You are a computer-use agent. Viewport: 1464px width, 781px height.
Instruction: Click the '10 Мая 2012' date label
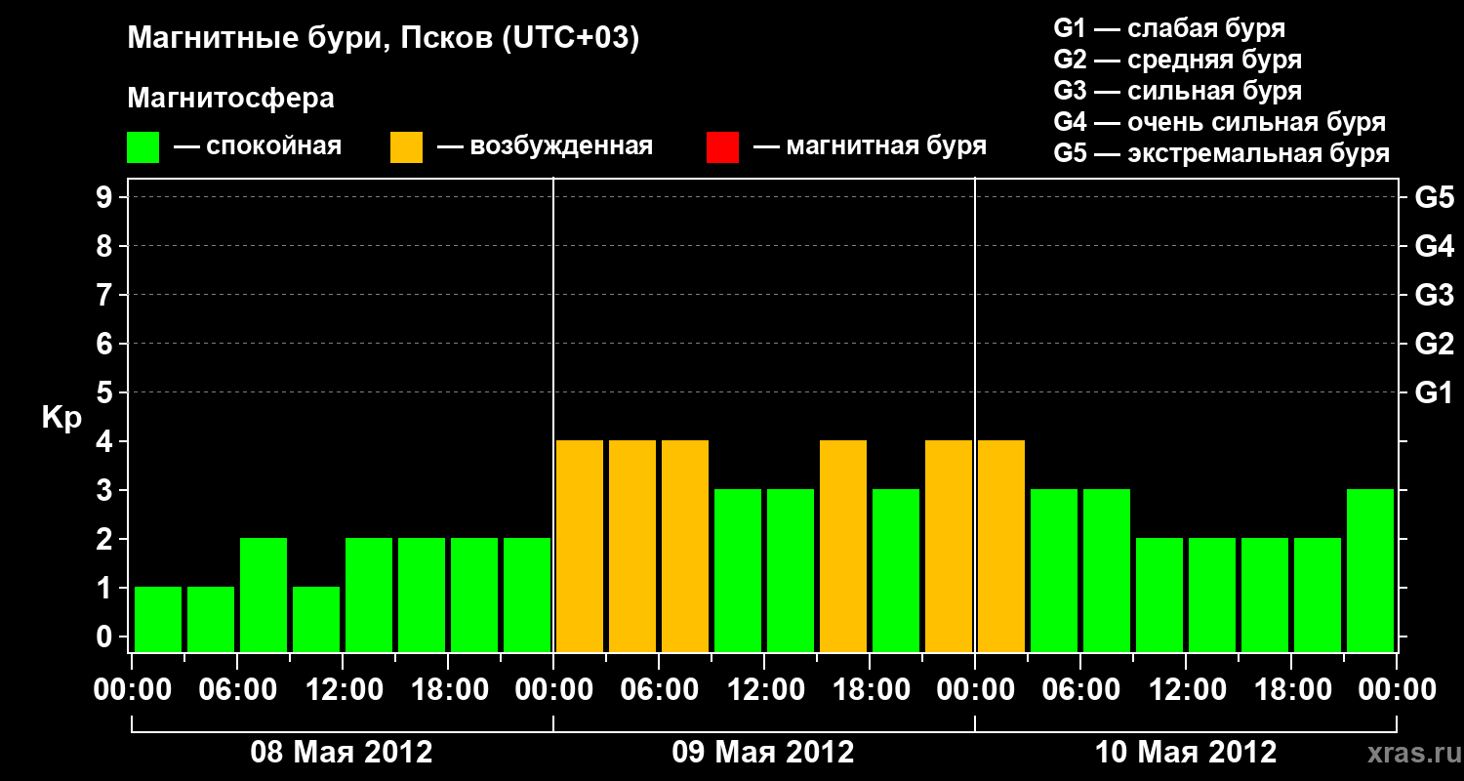1186,753
